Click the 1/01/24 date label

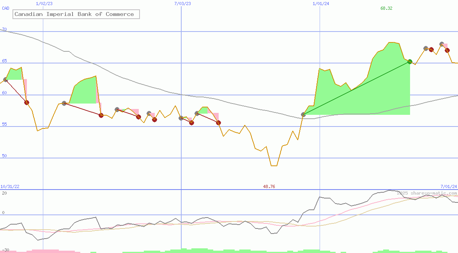321,4
